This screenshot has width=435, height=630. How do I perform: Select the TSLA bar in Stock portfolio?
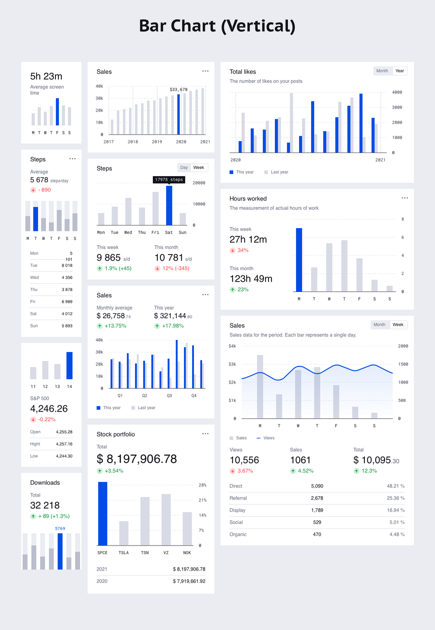click(x=124, y=533)
